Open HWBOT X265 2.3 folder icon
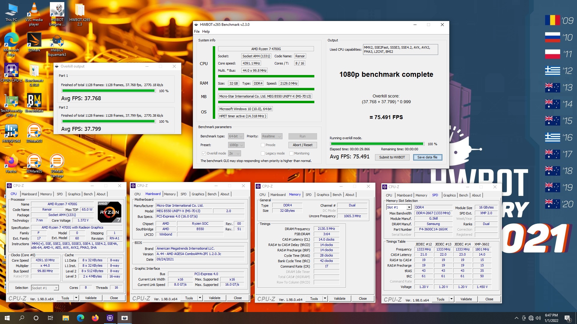This screenshot has height=324, width=577. click(80, 14)
